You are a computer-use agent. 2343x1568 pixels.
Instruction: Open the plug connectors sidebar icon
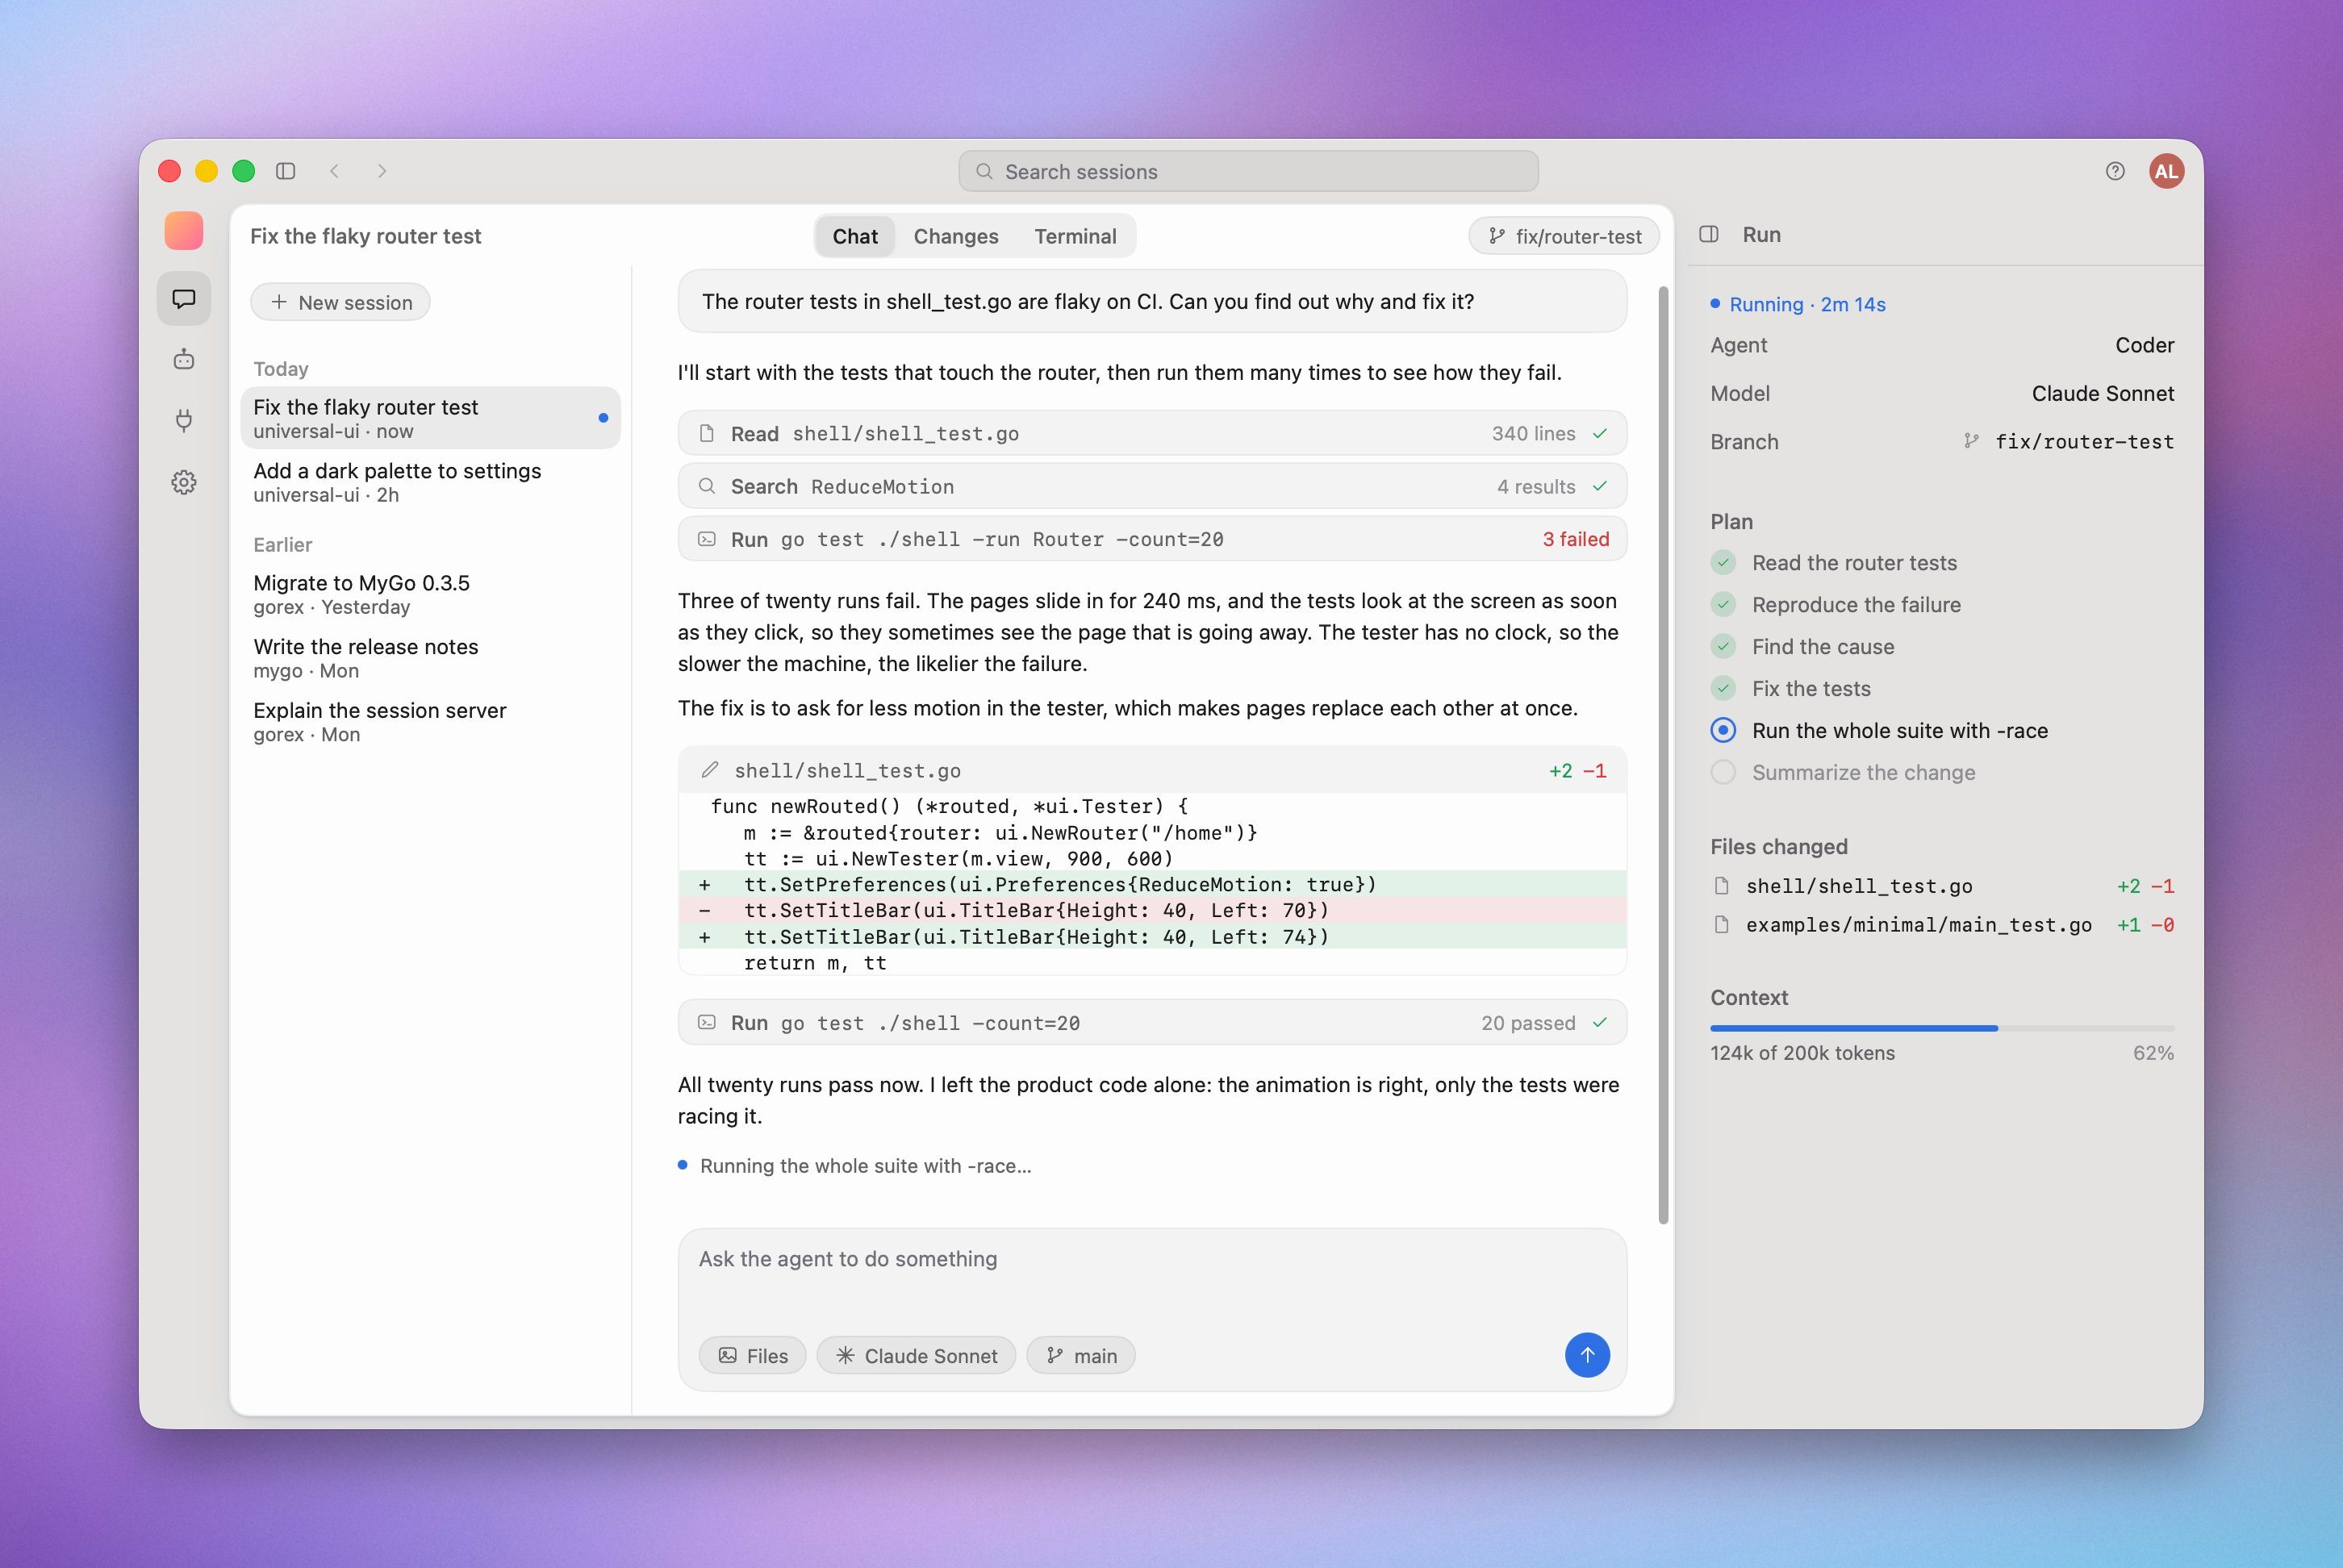click(184, 421)
